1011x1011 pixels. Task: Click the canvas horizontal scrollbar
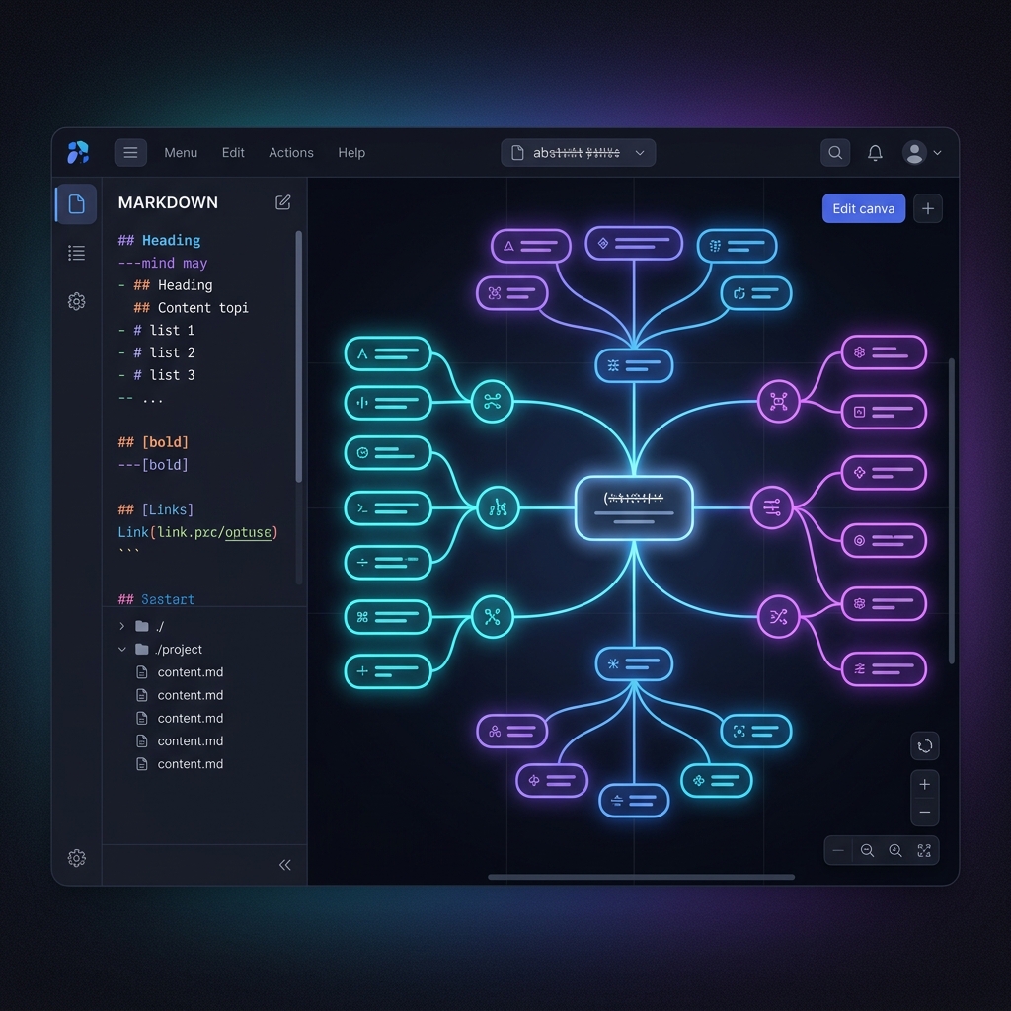click(641, 877)
